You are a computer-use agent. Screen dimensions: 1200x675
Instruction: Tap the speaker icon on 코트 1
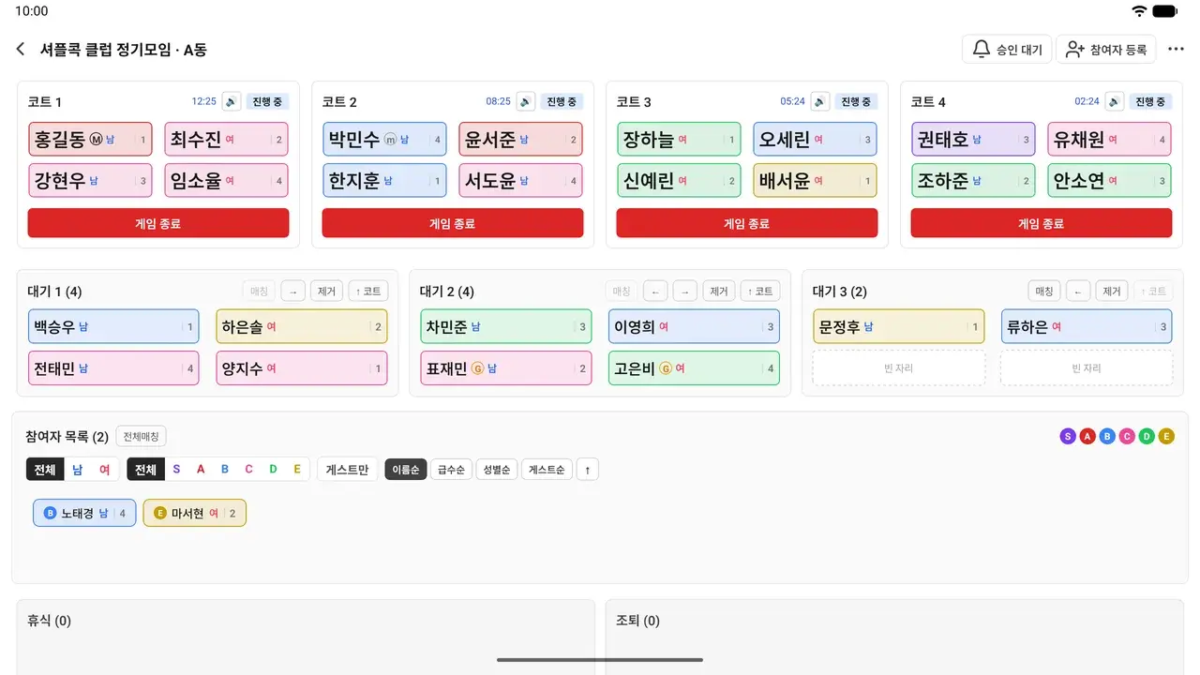click(232, 101)
